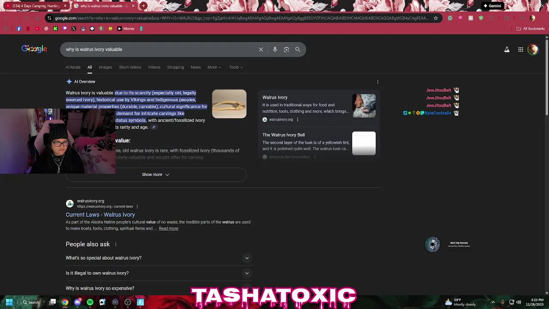Screen dimensions: 549x309
Task: Open Search Labs flask icon
Action: [x=507, y=49]
